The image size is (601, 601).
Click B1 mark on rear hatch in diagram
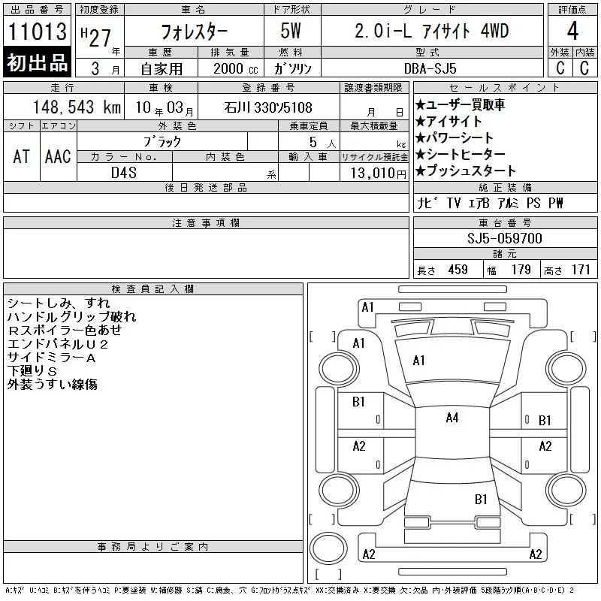coord(481,500)
